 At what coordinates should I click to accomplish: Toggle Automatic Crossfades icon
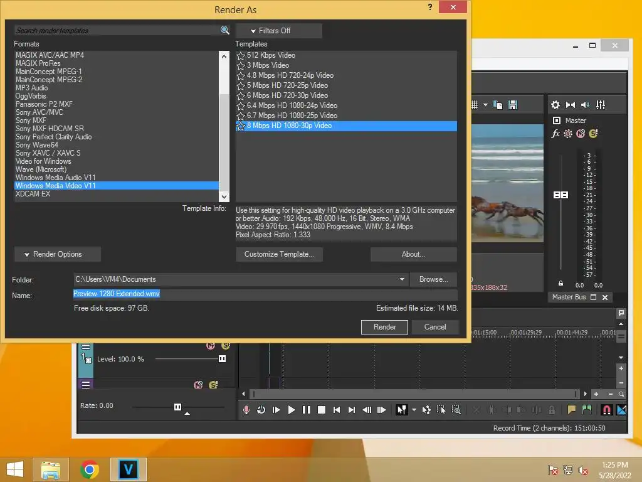click(621, 410)
